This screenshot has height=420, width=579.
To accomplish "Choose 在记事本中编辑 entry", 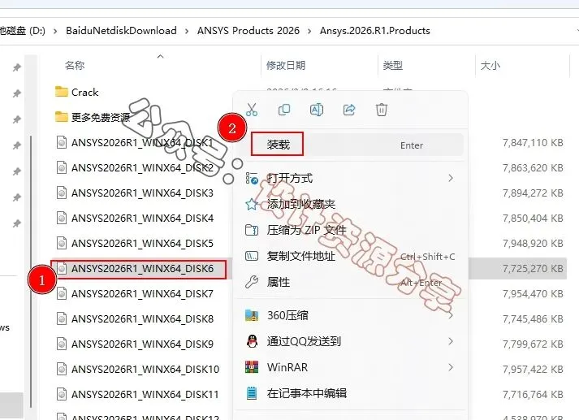I will pos(351,393).
